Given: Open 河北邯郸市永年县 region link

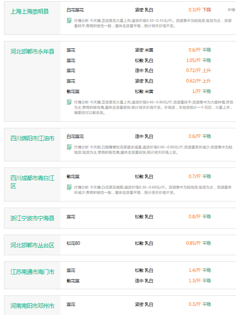Looking at the screenshot, I should tap(33, 51).
